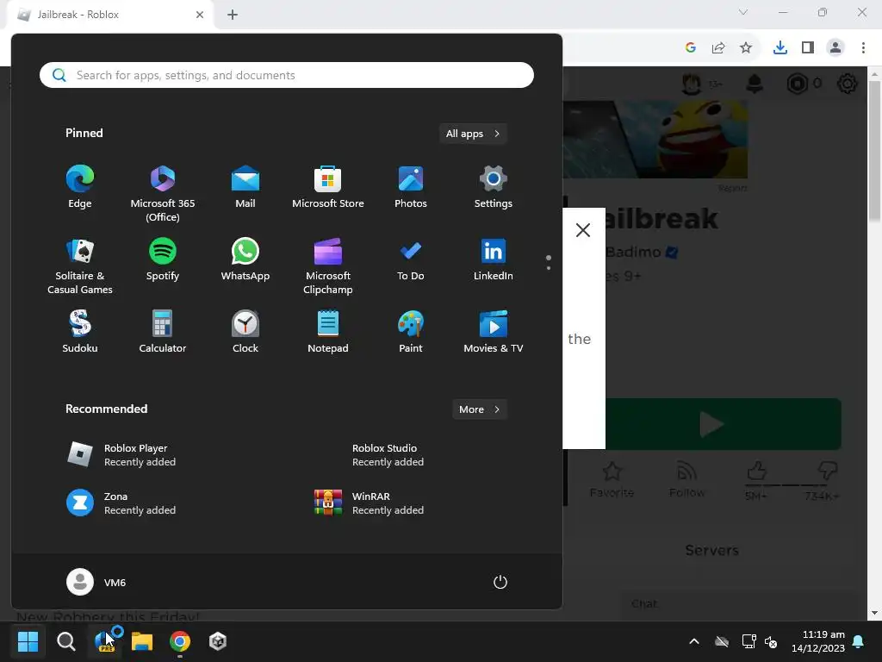This screenshot has height=662, width=882.
Task: Open Microsoft Store from pinned apps
Action: click(x=328, y=187)
